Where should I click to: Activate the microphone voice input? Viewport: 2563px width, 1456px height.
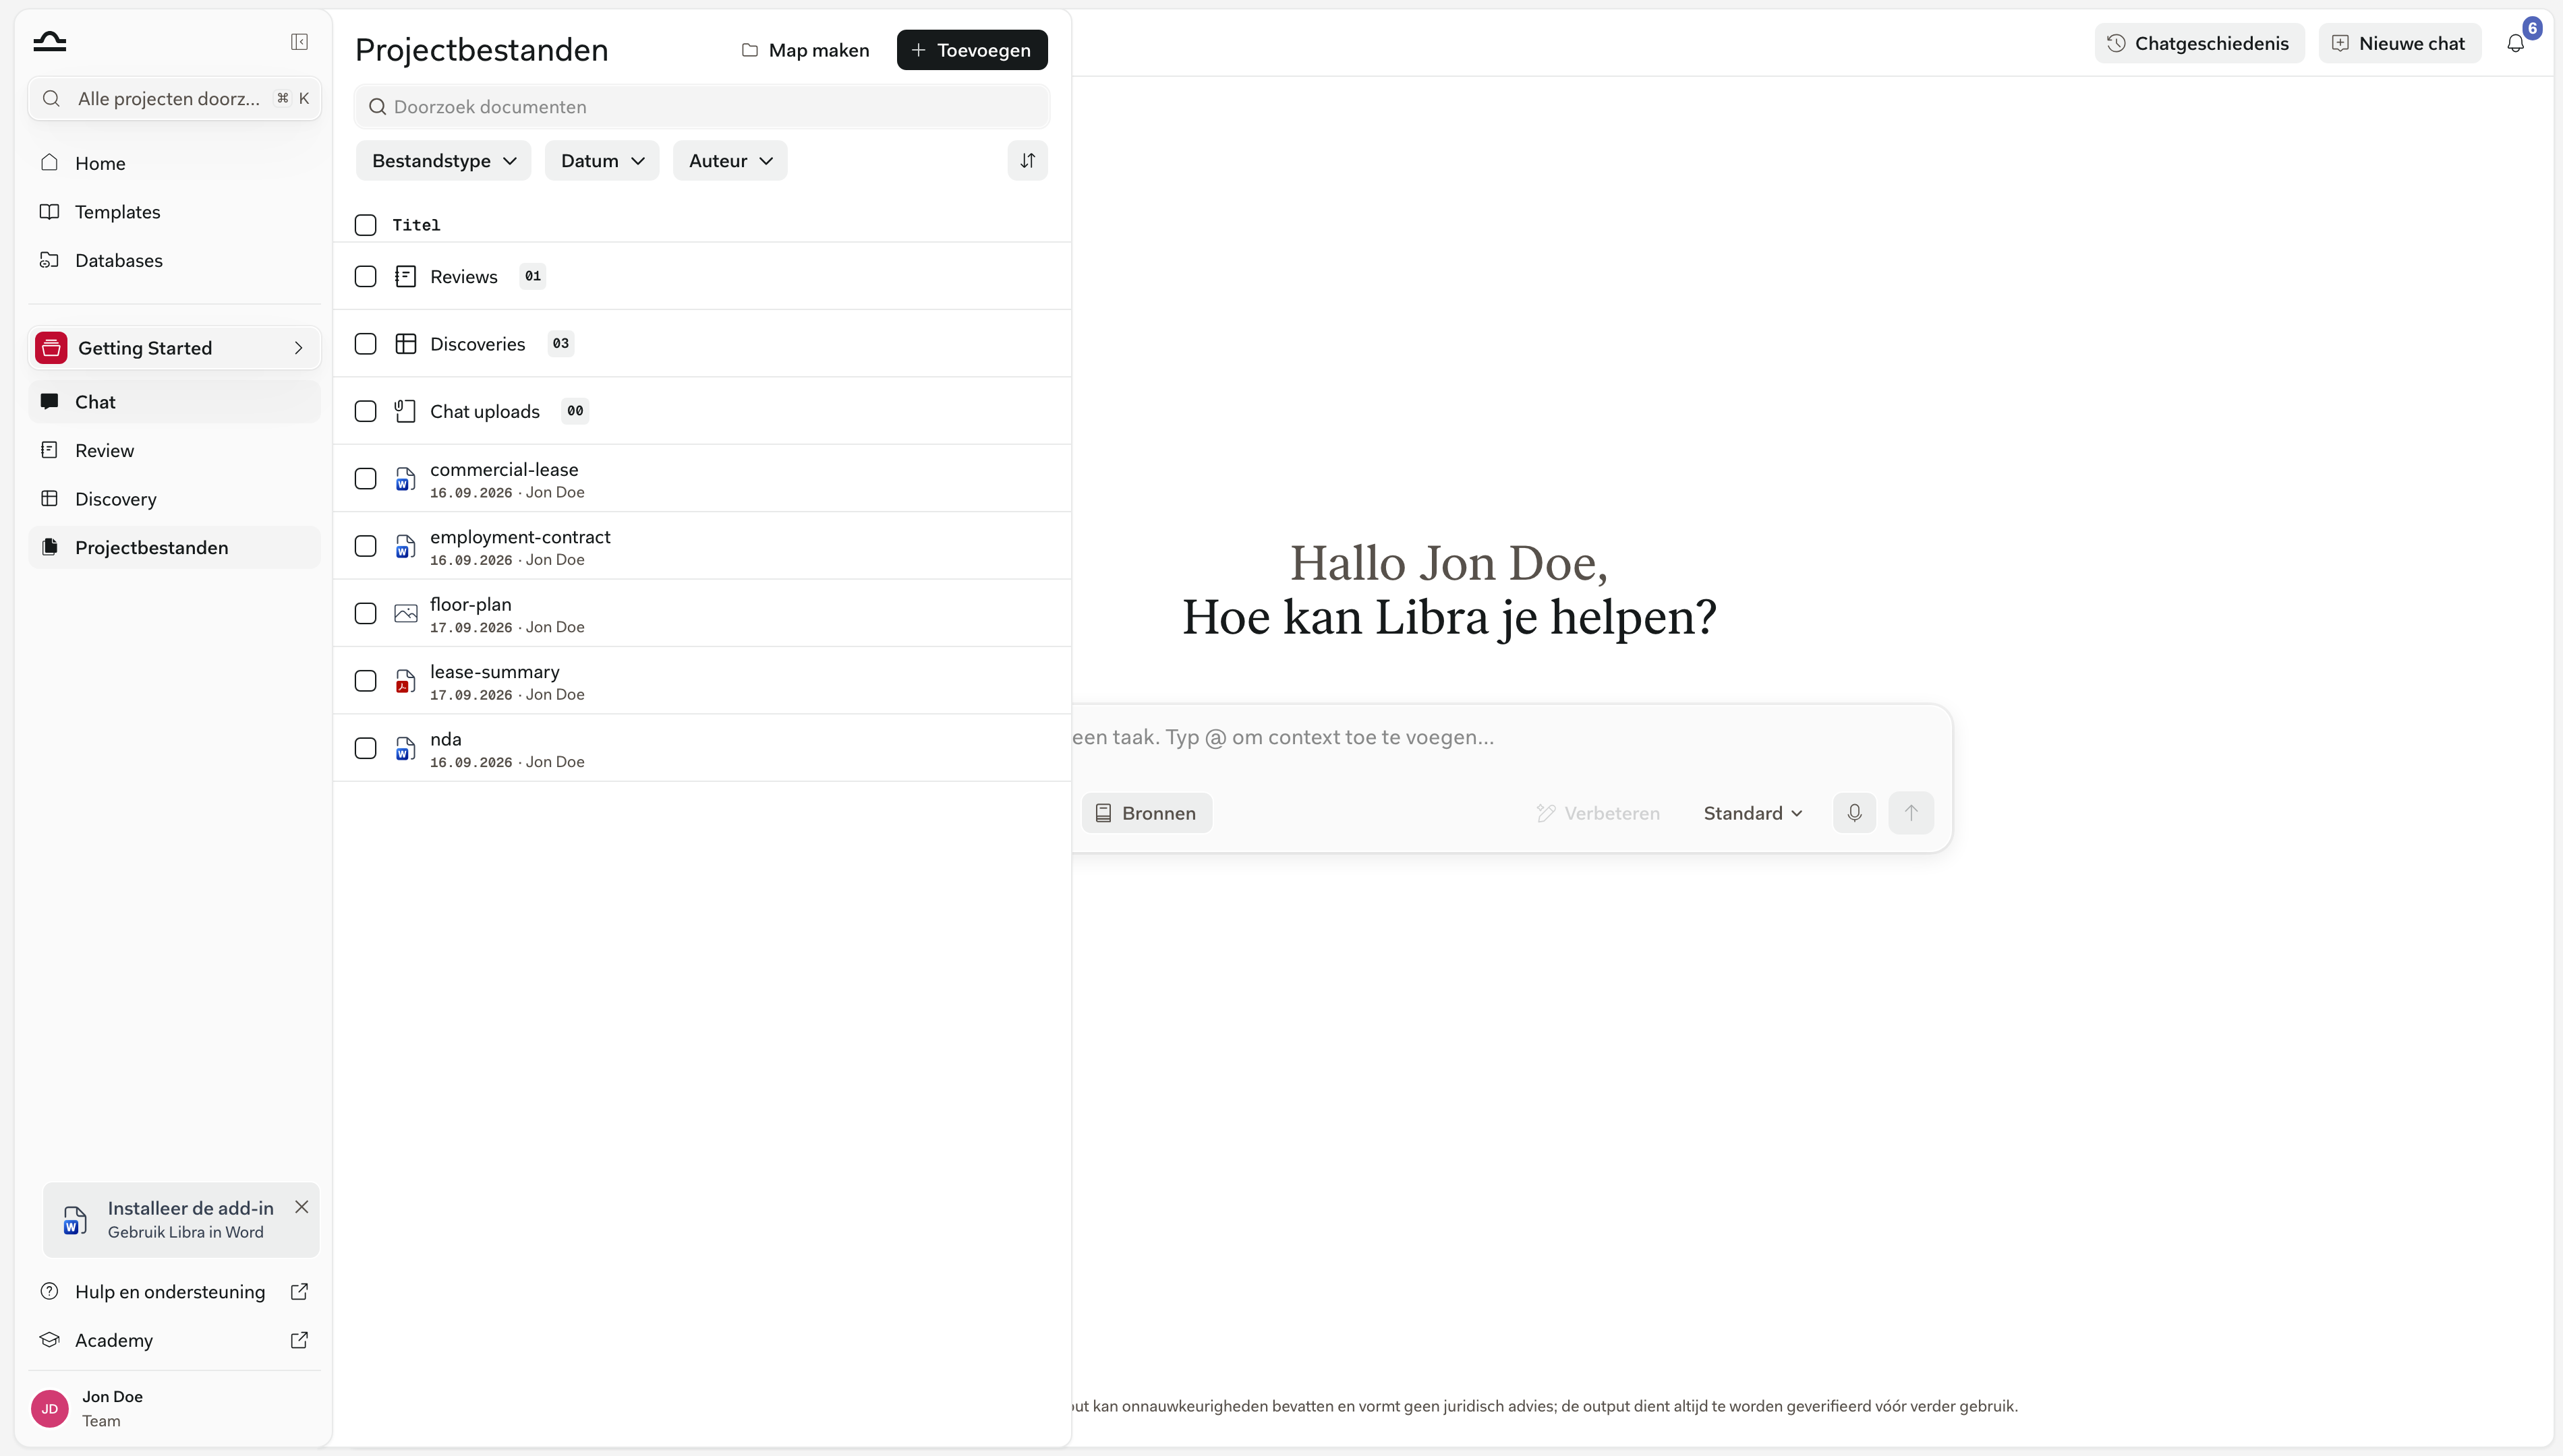pos(1853,812)
